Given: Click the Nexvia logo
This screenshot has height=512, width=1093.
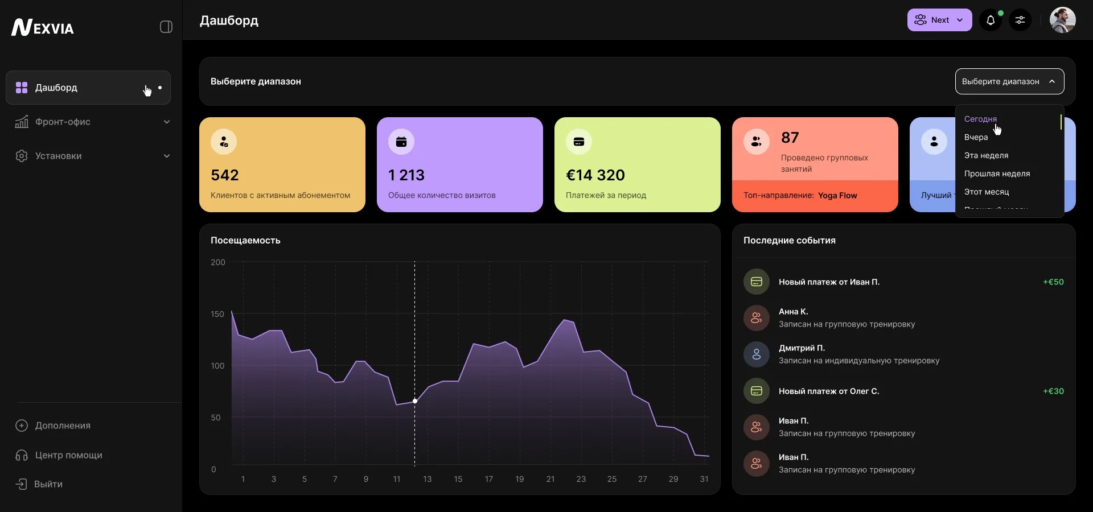Looking at the screenshot, I should tap(43, 27).
